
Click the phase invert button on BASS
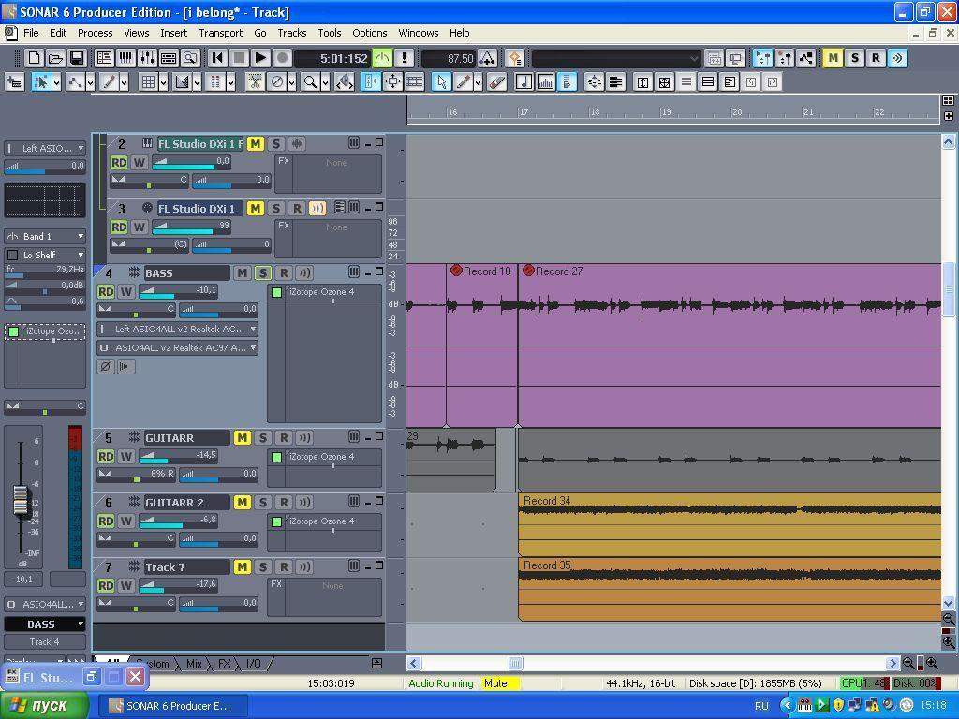106,367
